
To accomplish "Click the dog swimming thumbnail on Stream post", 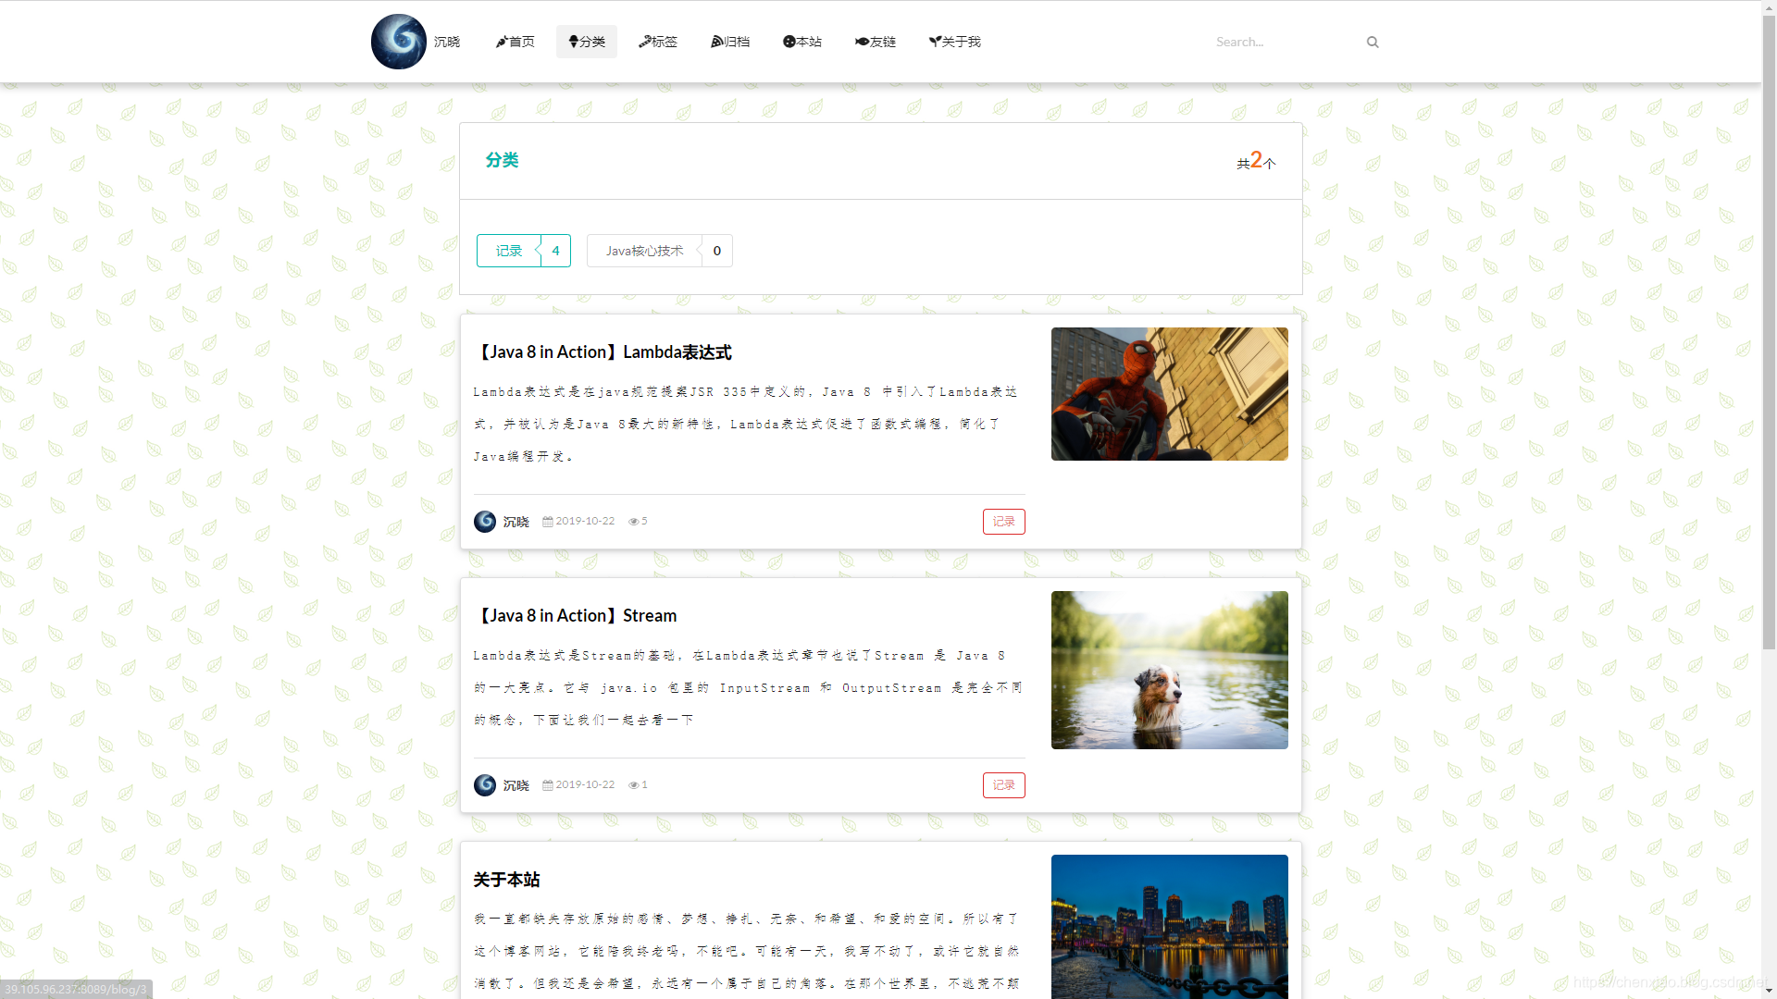I will [x=1169, y=670].
